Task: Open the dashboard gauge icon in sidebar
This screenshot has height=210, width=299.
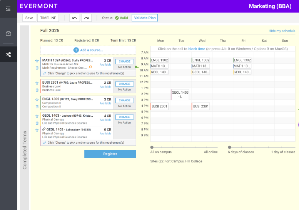Action: click(x=8, y=33)
